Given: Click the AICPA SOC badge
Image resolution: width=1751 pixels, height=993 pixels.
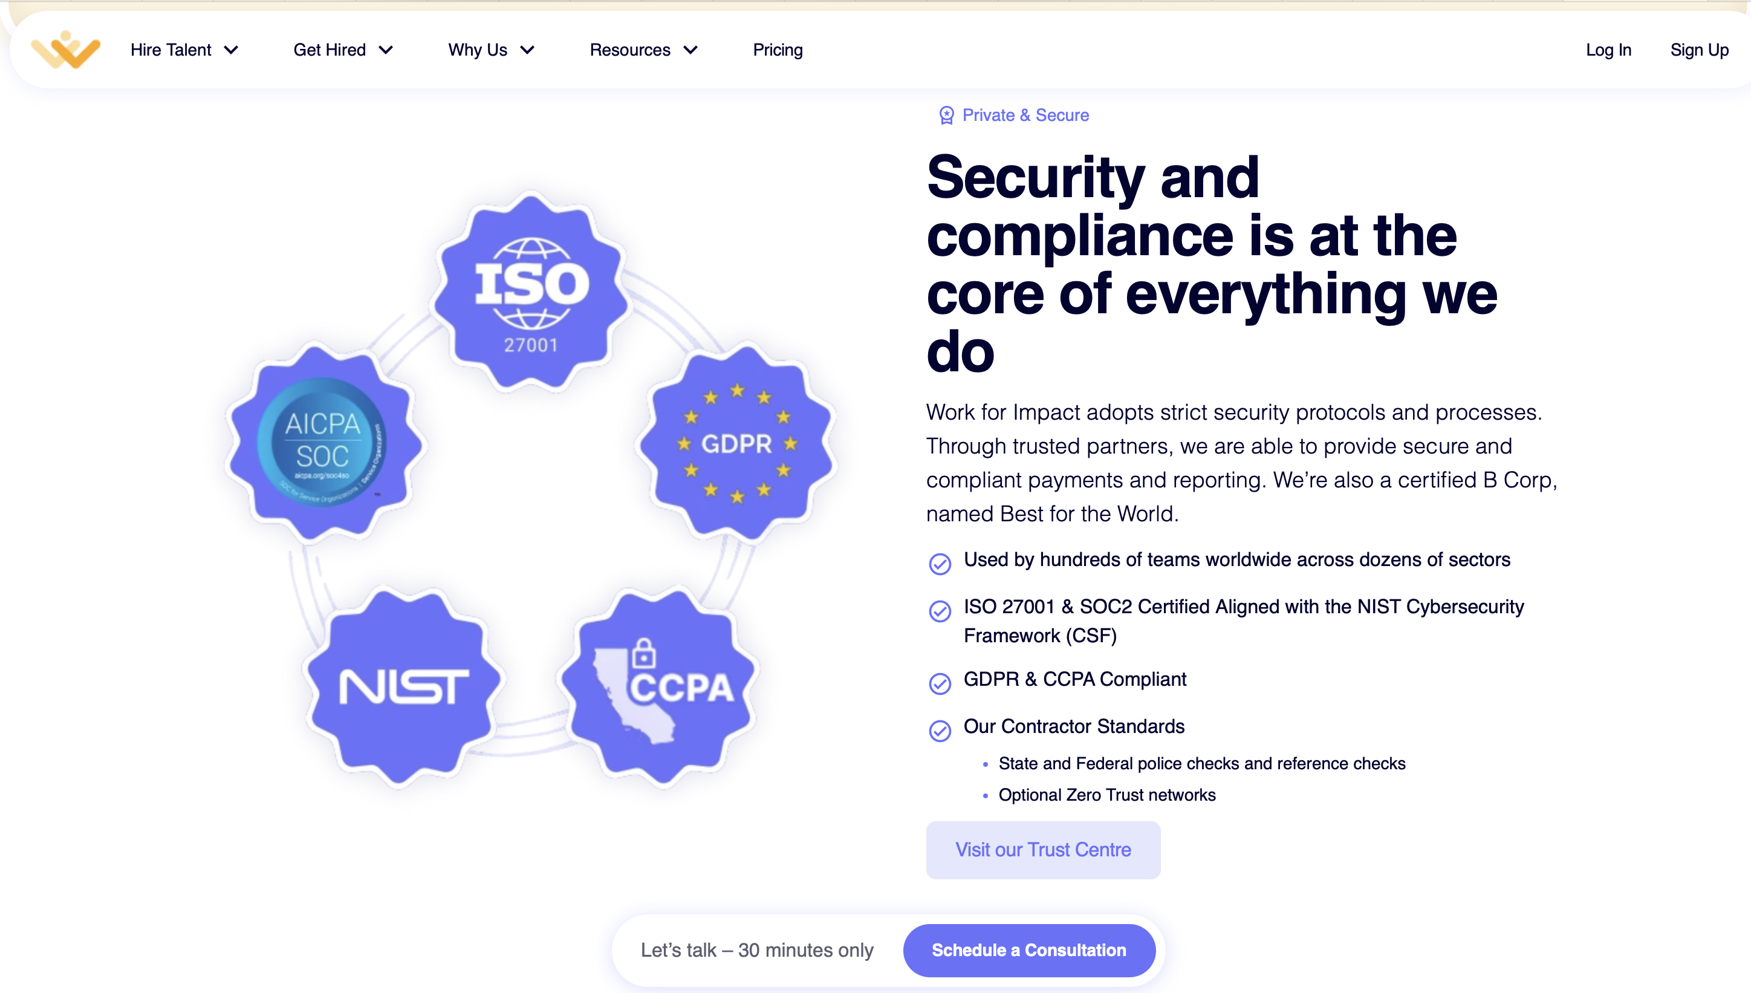Looking at the screenshot, I should 323,443.
